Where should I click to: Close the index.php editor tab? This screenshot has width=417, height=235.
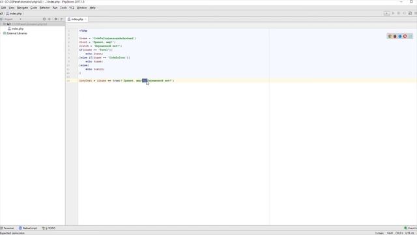click(85, 19)
